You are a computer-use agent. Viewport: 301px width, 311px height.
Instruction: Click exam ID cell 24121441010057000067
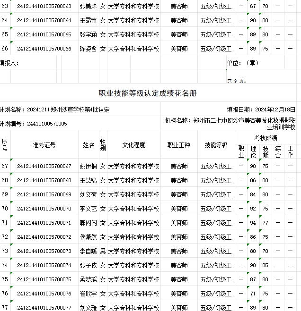point(44,166)
